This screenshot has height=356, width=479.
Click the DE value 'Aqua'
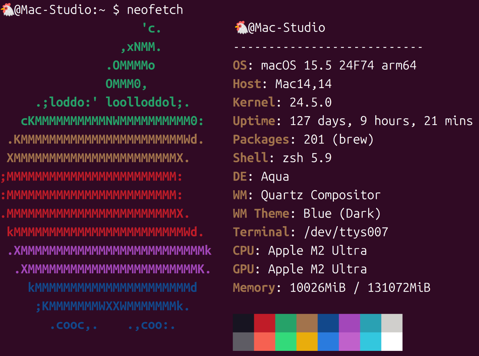click(x=275, y=177)
